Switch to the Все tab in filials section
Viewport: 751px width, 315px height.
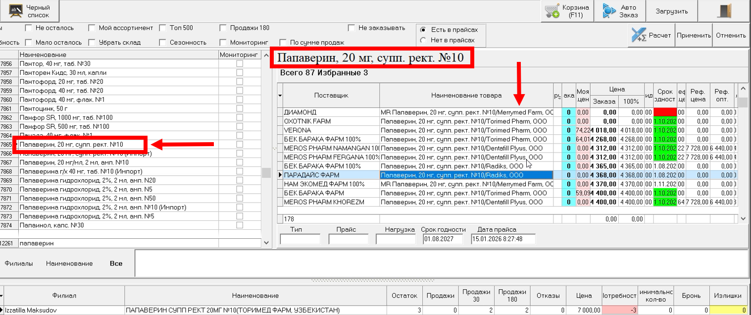116,263
